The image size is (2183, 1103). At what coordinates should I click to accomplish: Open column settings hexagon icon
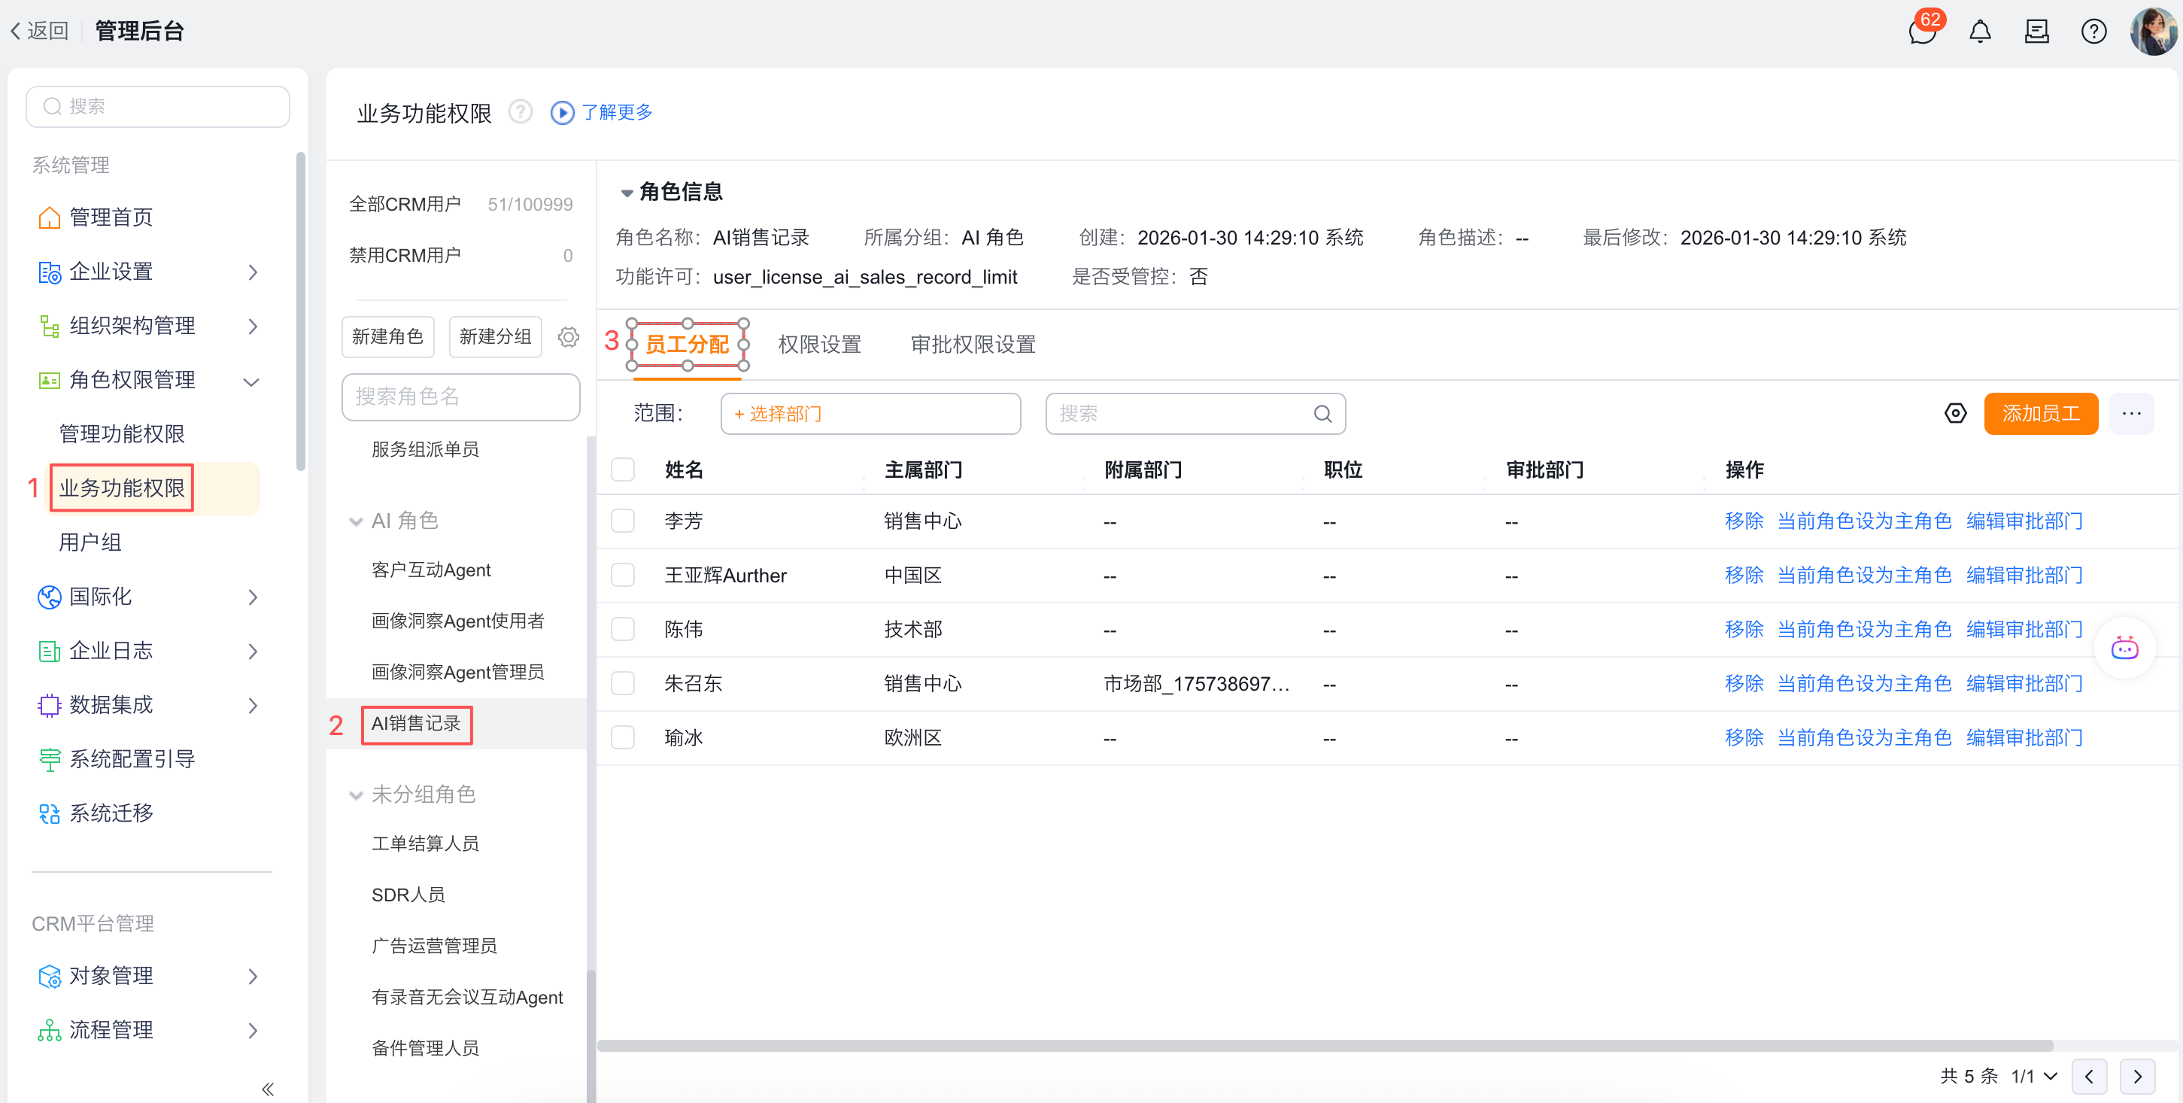pos(1955,414)
